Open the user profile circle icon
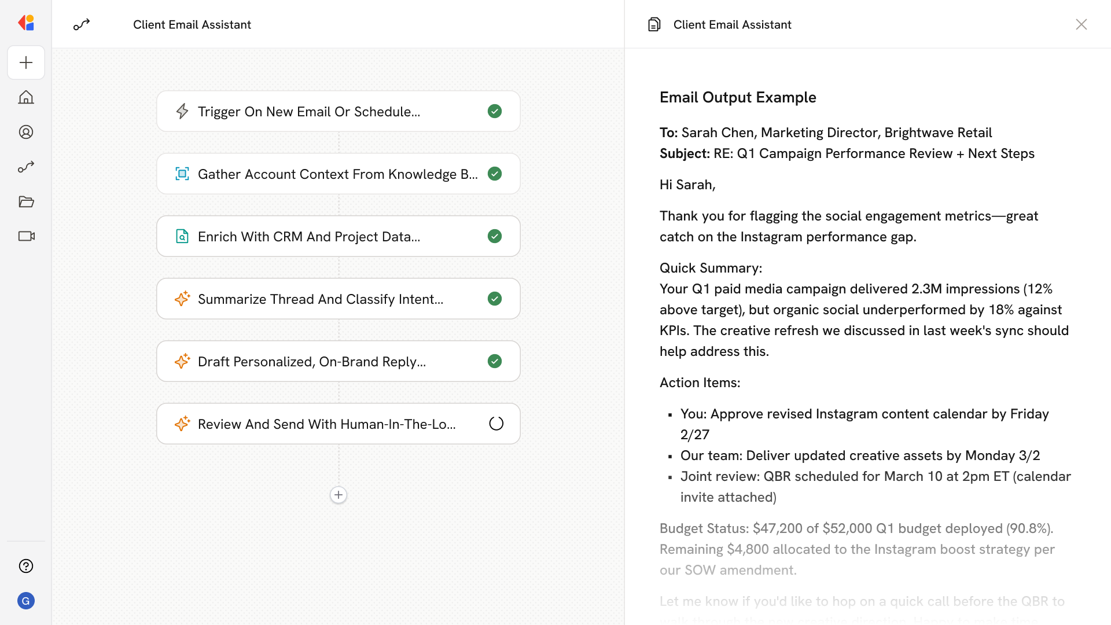This screenshot has width=1111, height=625. (x=26, y=132)
